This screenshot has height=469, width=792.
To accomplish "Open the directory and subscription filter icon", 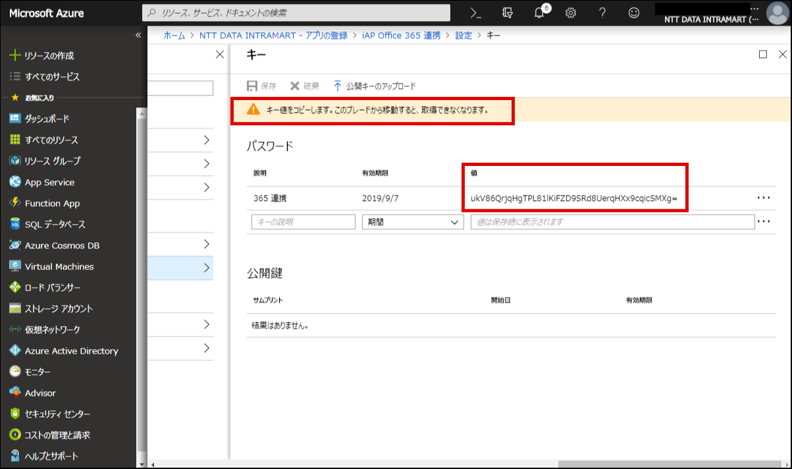I will [x=507, y=13].
